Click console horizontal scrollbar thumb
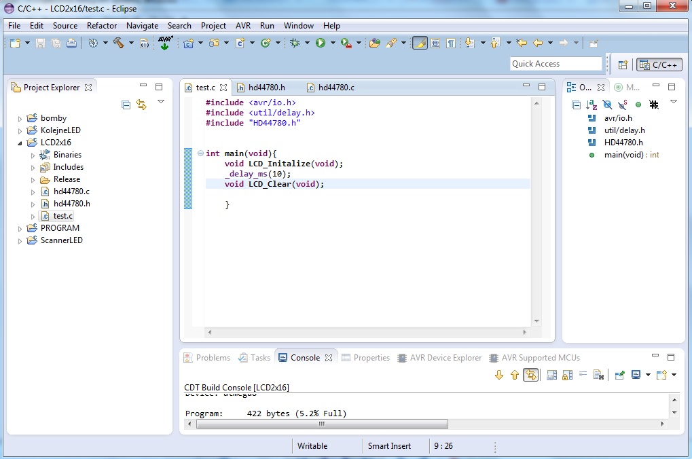Screen dimensions: 692x459 [322, 424]
